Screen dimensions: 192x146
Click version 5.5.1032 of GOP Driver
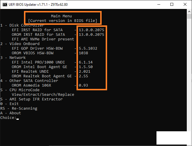click(x=88, y=48)
